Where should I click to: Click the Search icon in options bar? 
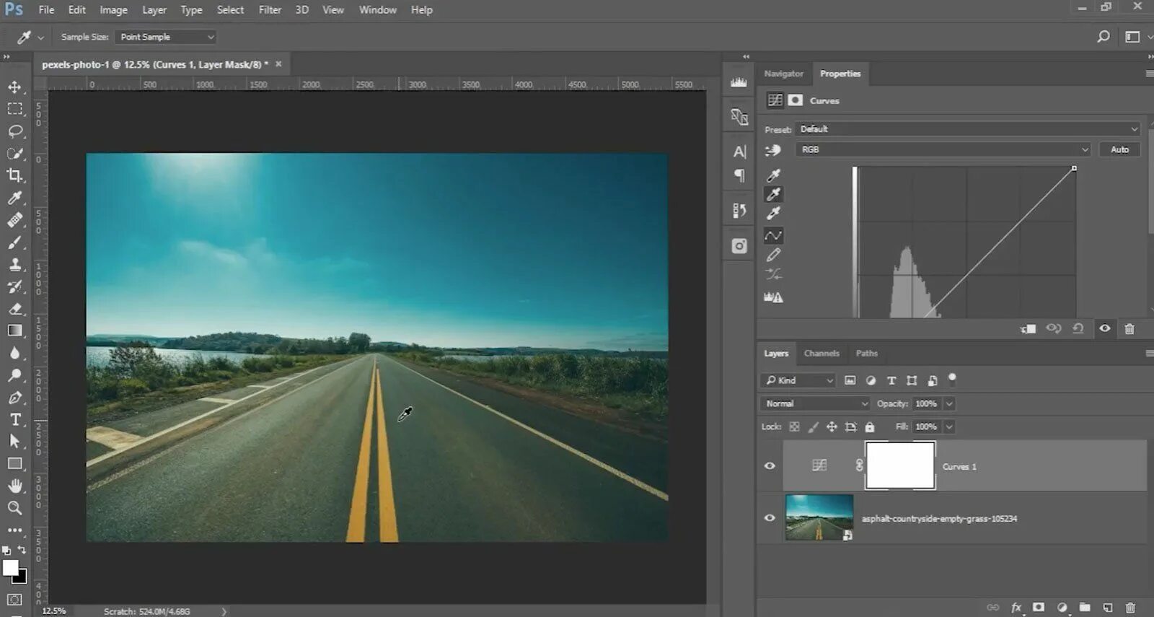[1103, 36]
